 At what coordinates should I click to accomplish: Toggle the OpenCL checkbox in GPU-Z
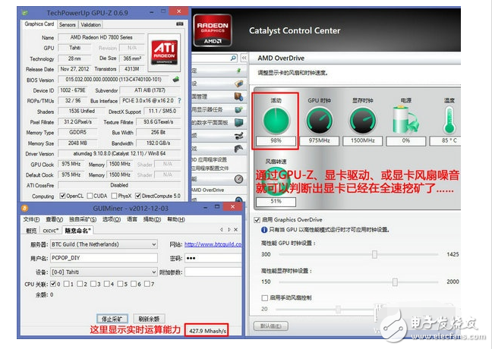(61, 196)
